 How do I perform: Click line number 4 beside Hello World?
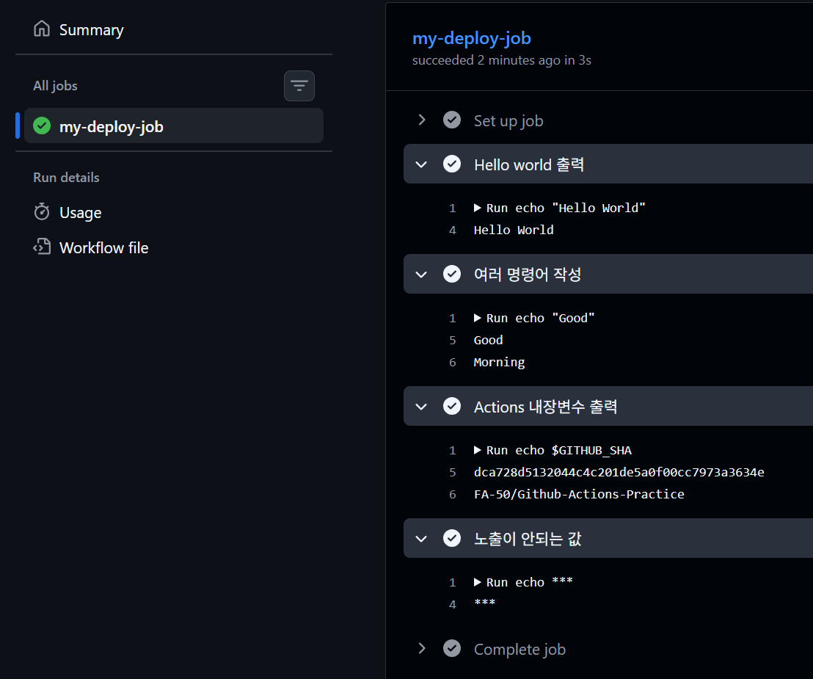click(452, 230)
